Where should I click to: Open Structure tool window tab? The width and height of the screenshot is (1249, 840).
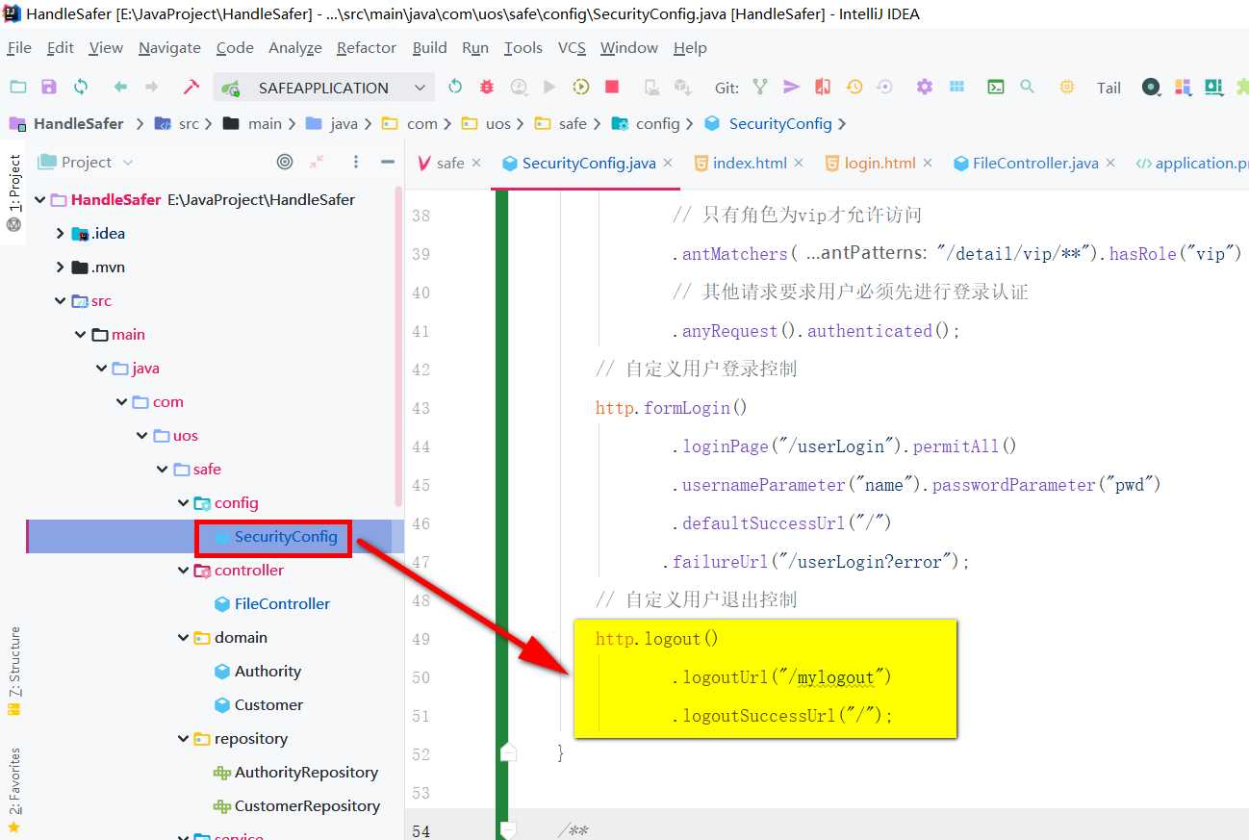13,671
